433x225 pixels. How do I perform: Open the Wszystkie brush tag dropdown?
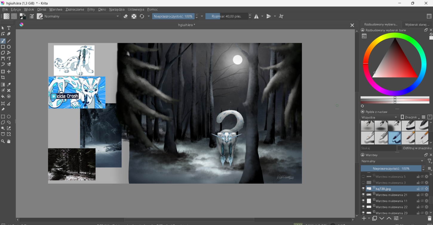click(380, 117)
